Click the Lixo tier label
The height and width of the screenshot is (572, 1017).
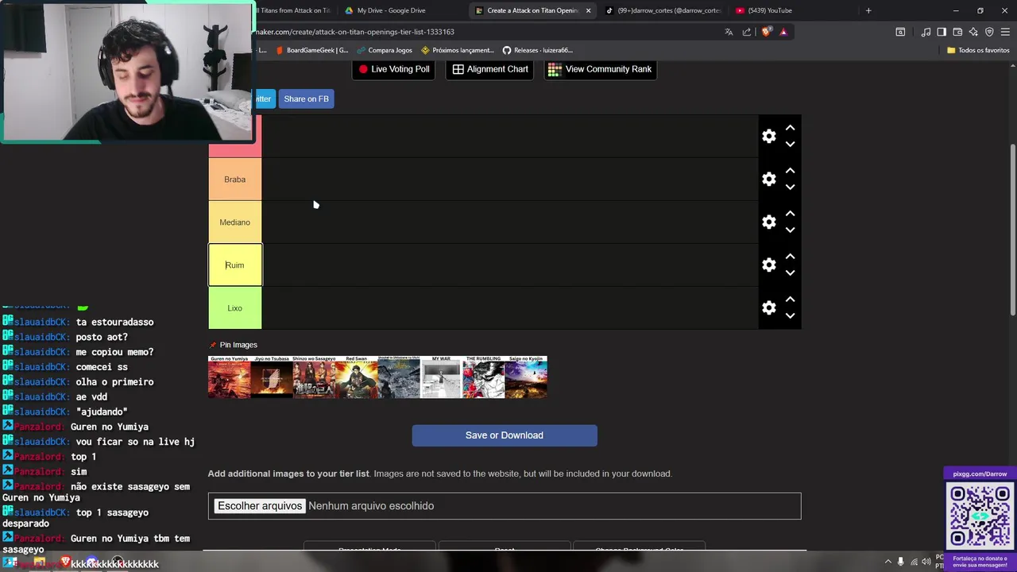(x=235, y=308)
